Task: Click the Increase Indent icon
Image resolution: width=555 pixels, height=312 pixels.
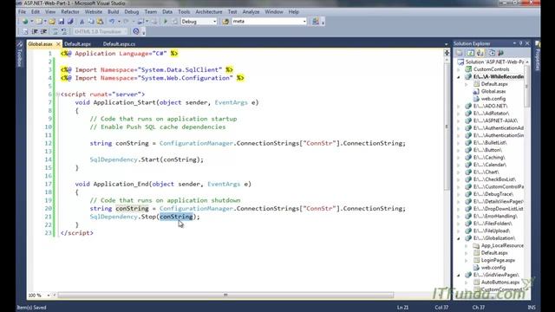Action: pos(44,31)
